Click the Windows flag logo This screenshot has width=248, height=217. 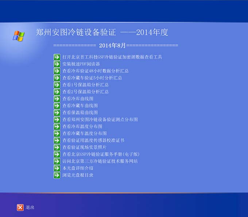(19, 36)
